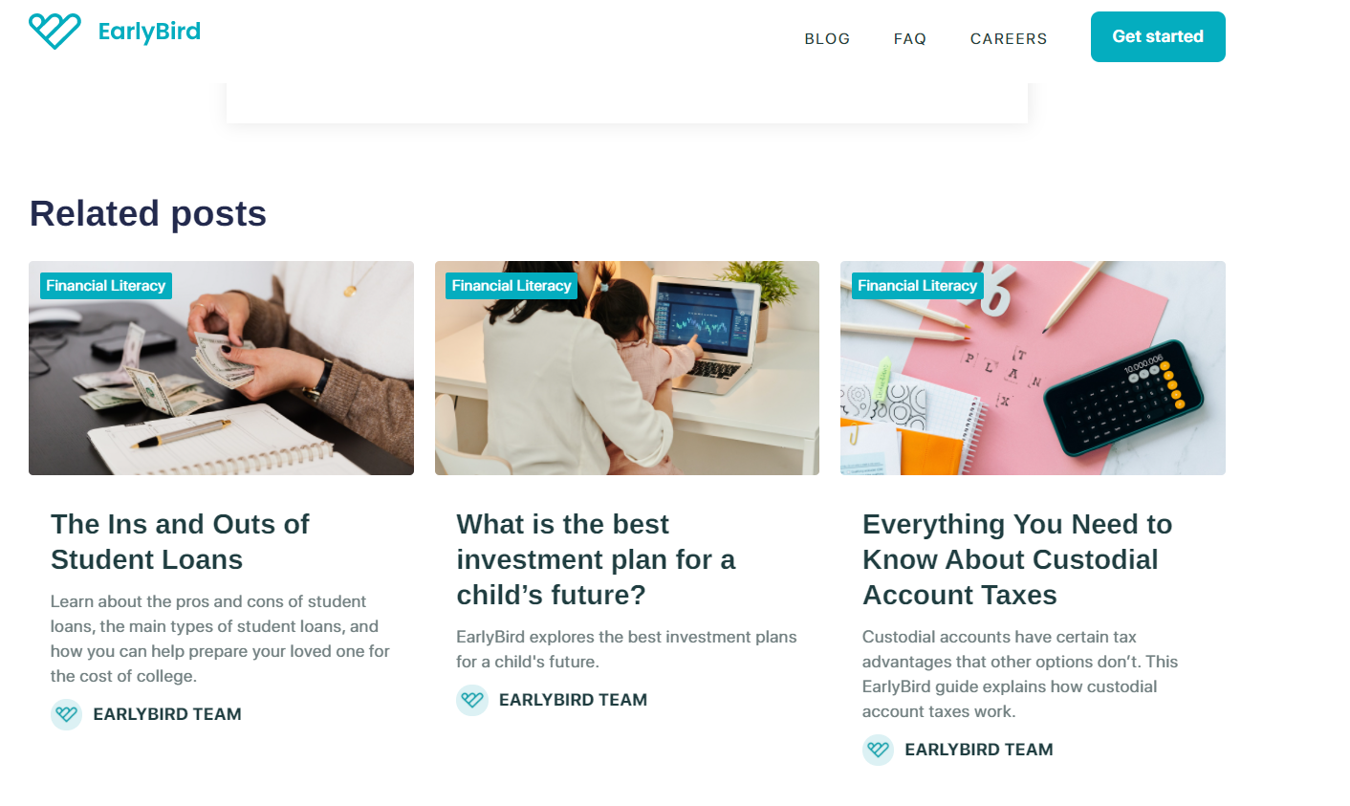
Task: Click the avatar icon under Custodial Account post
Action: coord(878,750)
